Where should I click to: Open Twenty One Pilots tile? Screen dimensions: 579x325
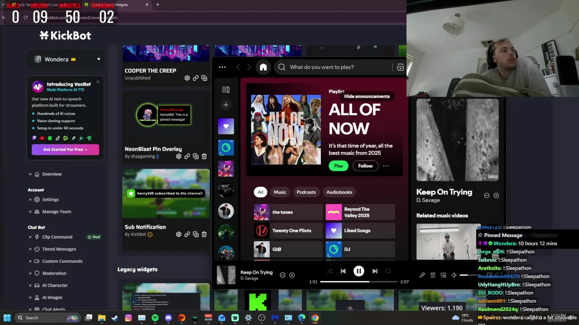(x=288, y=231)
